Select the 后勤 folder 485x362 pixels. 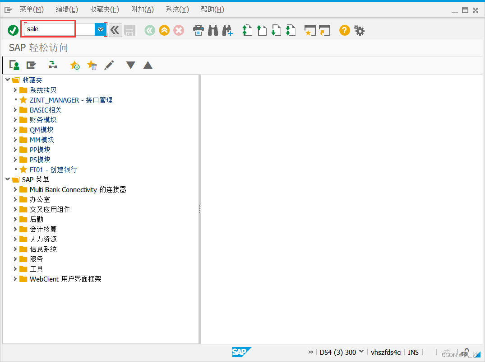click(37, 220)
